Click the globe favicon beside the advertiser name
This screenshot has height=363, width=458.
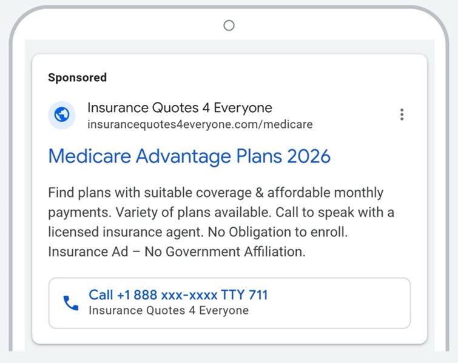(62, 115)
